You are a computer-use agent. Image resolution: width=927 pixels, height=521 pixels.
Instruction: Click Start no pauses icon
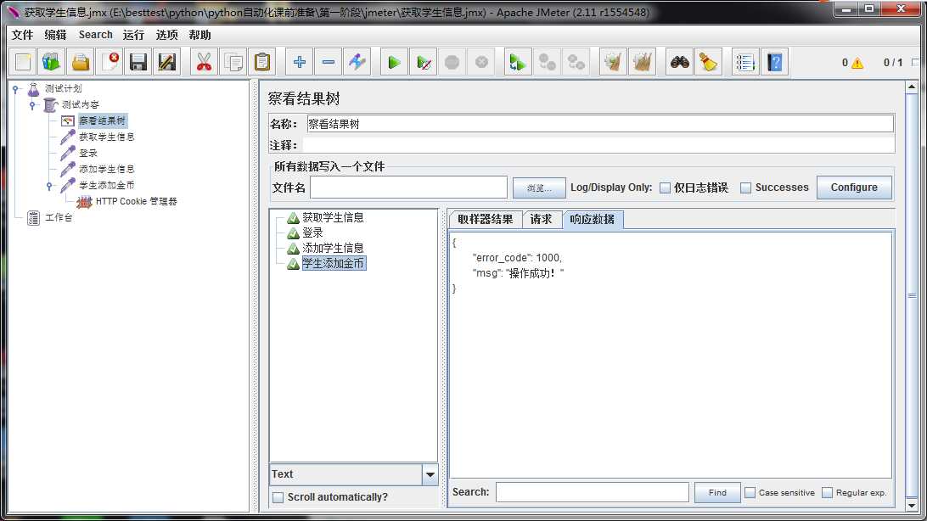point(424,62)
